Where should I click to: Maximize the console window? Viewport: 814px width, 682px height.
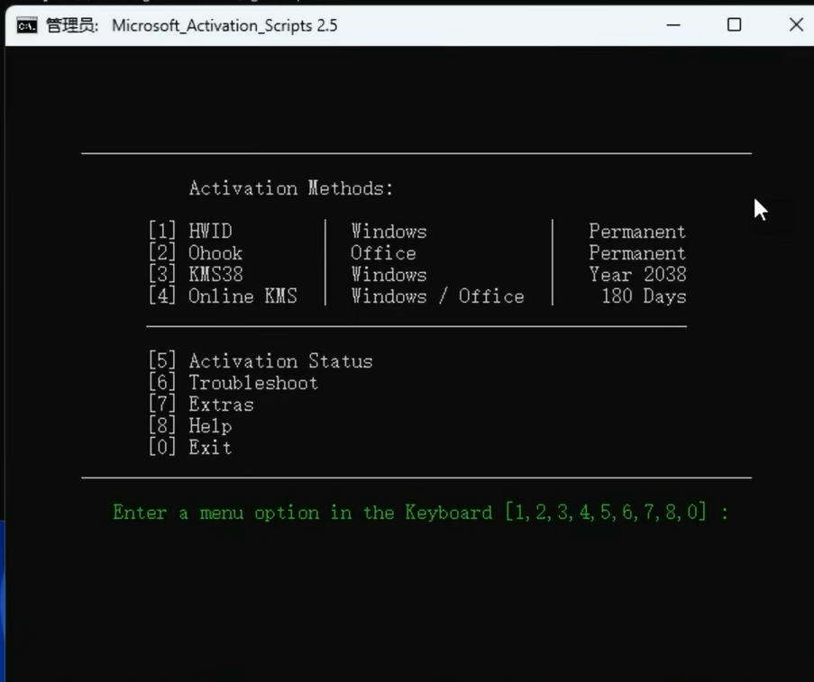(734, 25)
